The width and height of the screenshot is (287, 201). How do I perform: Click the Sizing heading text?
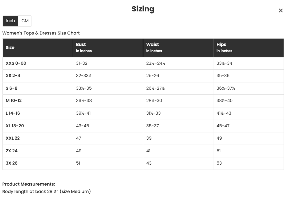click(x=143, y=9)
